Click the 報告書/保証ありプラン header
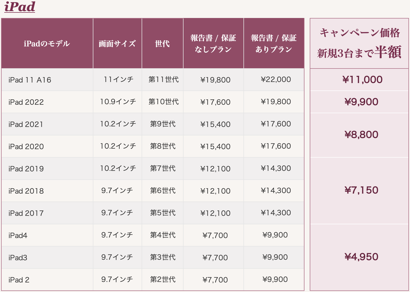Screen dimensions: 410x292 pos(274,43)
